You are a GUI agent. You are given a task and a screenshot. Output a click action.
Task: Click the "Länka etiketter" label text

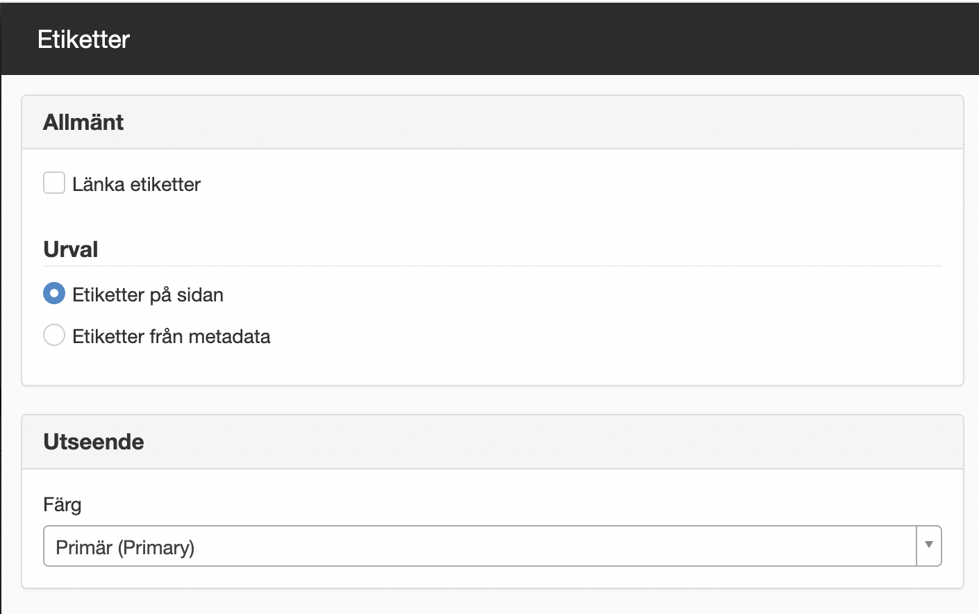pyautogui.click(x=137, y=184)
